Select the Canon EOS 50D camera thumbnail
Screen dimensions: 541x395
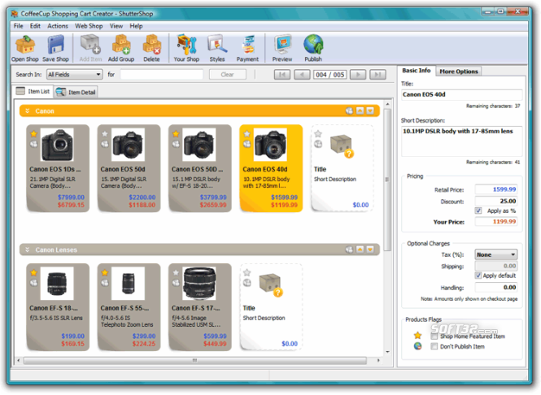pos(199,145)
